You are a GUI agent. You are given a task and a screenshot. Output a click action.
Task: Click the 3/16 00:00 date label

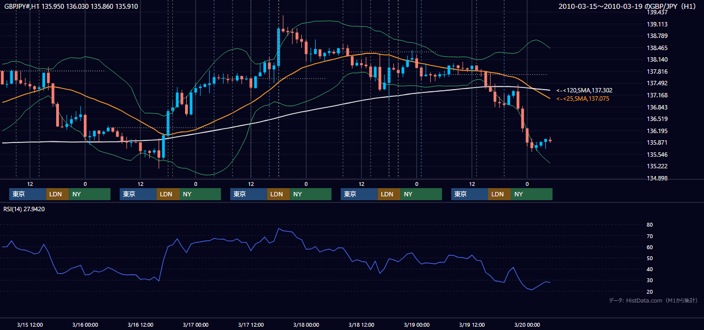click(85, 324)
